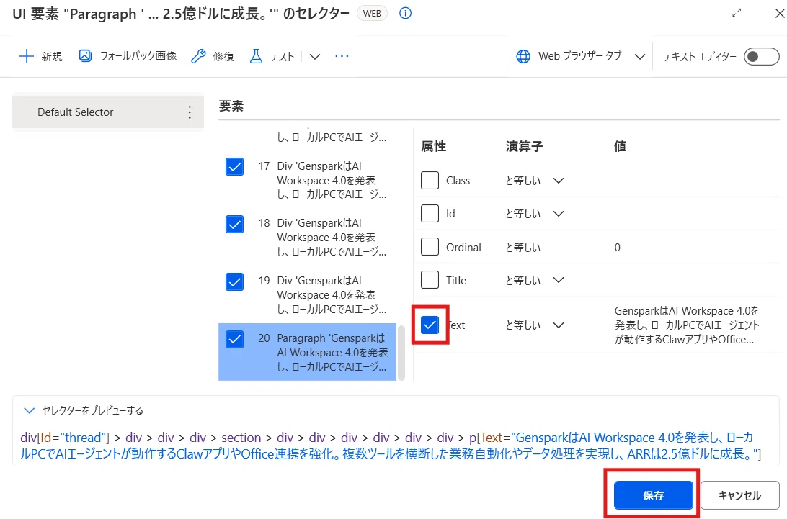The height and width of the screenshot is (519, 787).
Task: Select element row 17 Div text
Action: tap(332, 180)
